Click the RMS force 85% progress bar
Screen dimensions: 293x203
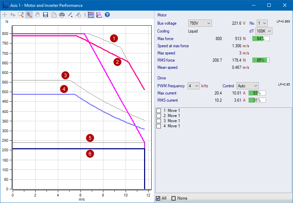[x=261, y=60]
